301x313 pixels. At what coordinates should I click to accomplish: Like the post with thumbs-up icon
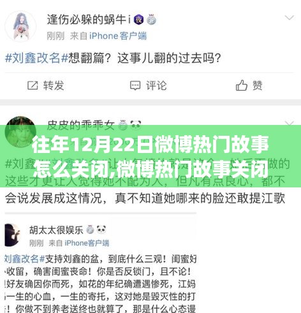242,85
